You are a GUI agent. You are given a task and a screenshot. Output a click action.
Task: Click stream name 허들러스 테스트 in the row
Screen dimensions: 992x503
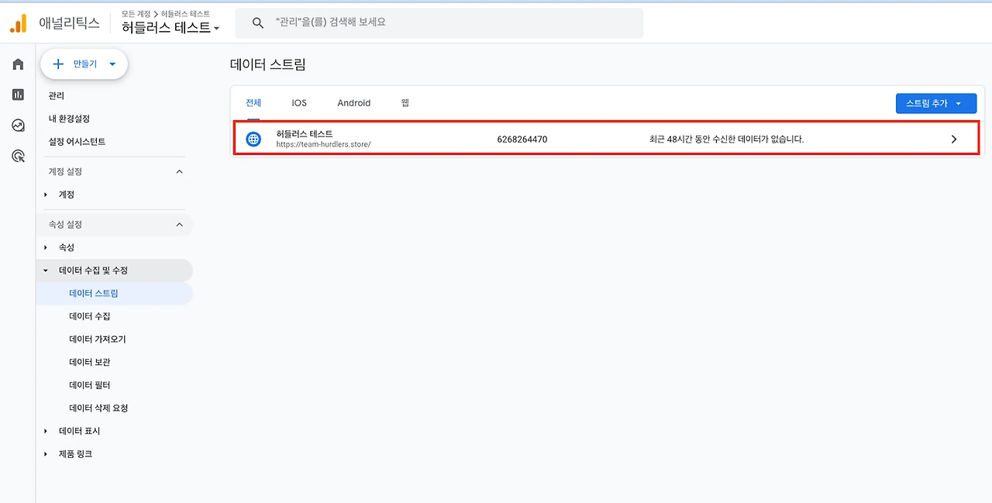305,134
